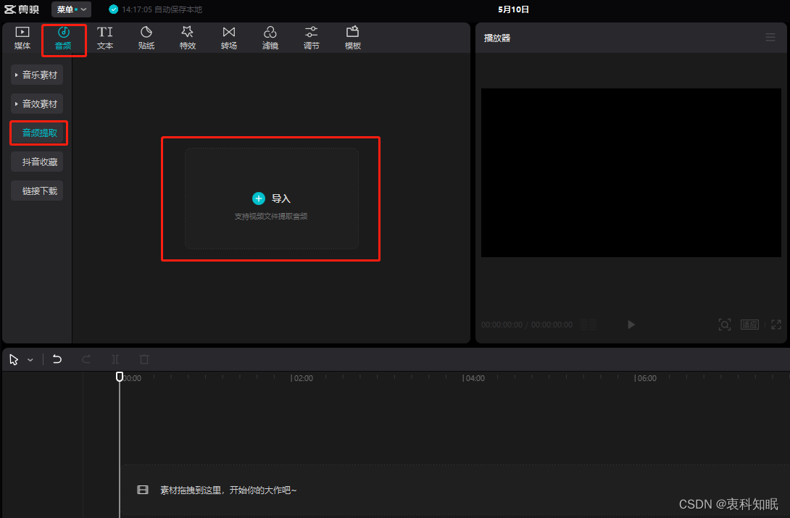Expand the 音效素材 category
The width and height of the screenshot is (790, 518).
click(x=37, y=104)
